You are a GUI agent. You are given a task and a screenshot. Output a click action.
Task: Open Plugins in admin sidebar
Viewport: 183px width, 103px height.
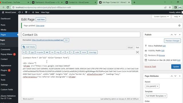pos(4,70)
